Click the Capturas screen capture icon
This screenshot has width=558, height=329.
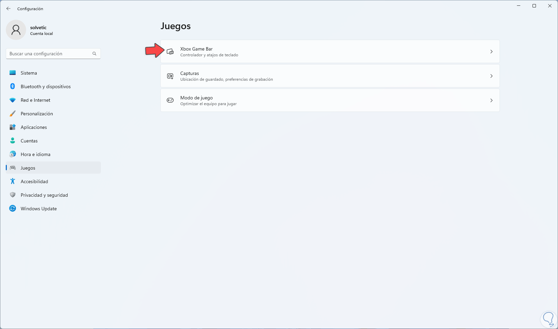point(170,76)
